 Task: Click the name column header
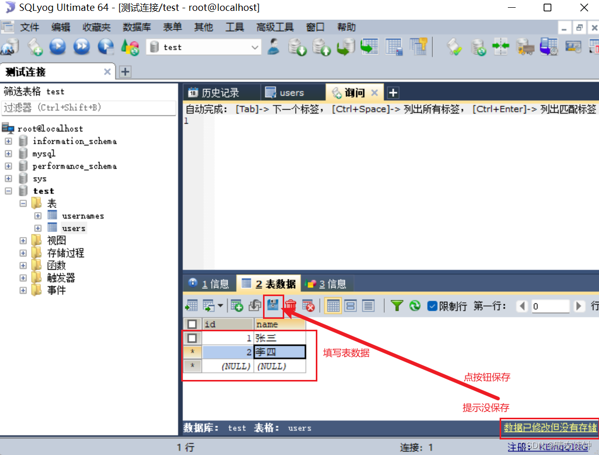pos(280,325)
